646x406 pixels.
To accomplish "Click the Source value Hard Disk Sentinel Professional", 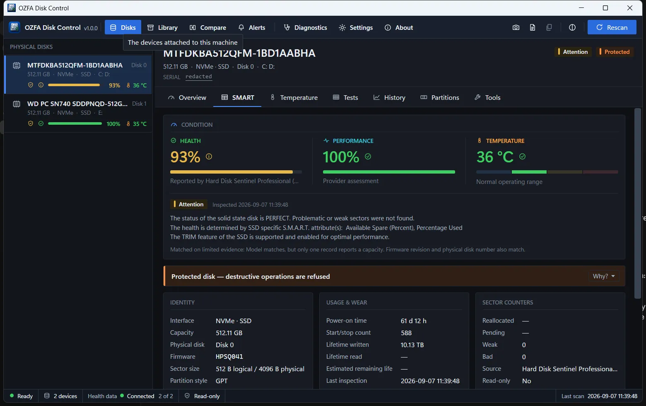I will 570,369.
